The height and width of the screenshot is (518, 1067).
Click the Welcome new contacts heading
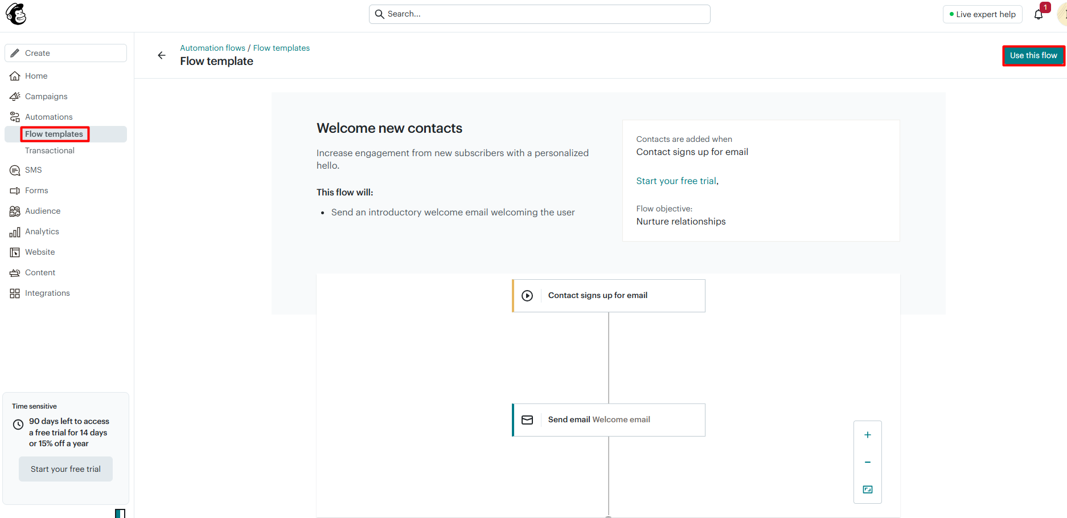point(389,128)
